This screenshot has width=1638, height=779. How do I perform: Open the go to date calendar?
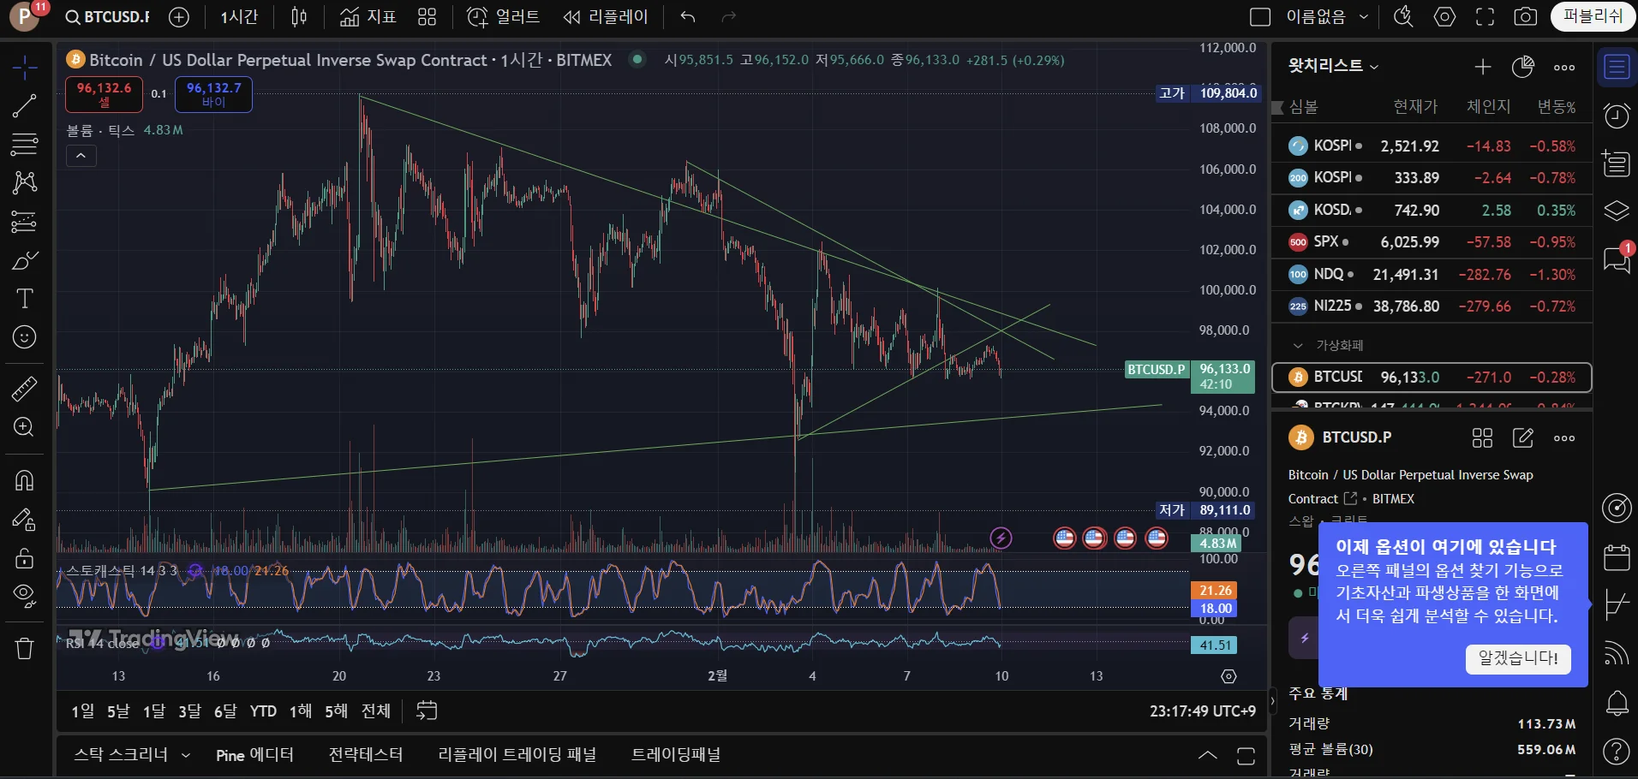(427, 711)
